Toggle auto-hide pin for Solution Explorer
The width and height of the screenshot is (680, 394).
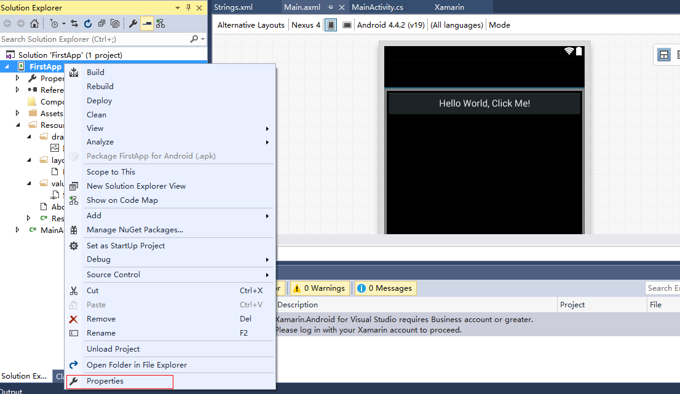click(x=188, y=8)
